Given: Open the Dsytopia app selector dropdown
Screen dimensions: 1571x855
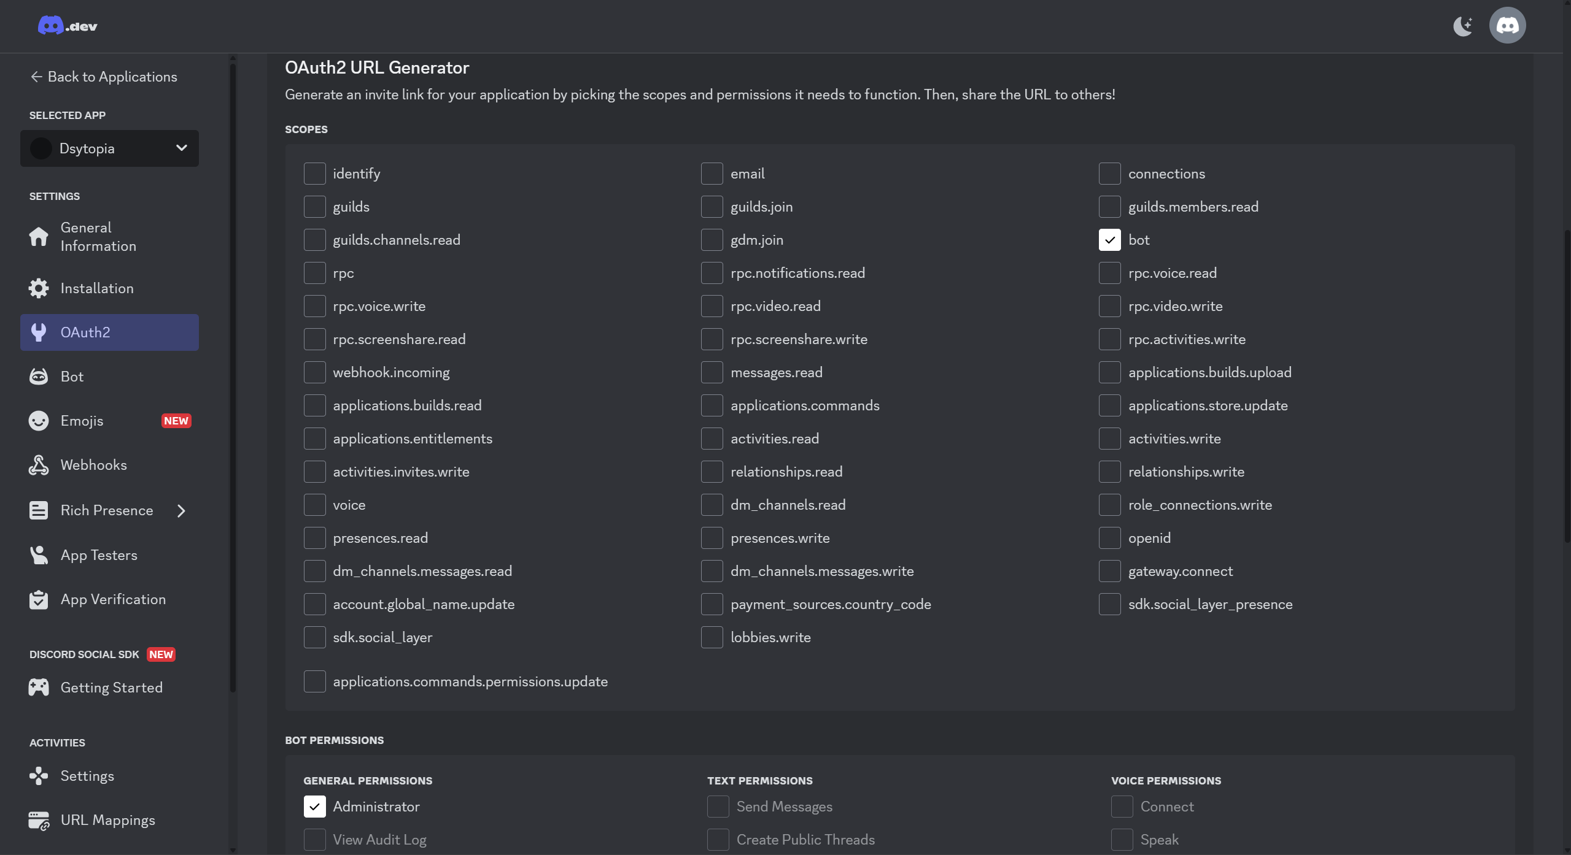Looking at the screenshot, I should point(109,148).
